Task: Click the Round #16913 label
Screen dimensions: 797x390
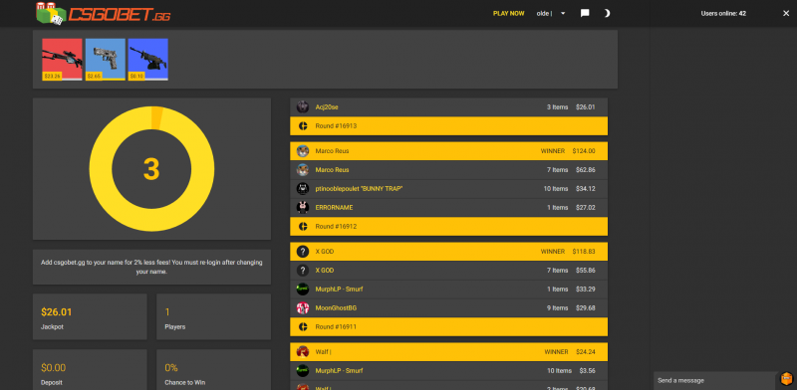Action: (336, 126)
